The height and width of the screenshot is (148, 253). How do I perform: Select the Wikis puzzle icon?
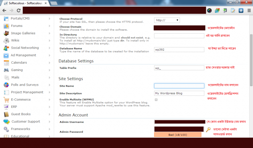coord(6,40)
